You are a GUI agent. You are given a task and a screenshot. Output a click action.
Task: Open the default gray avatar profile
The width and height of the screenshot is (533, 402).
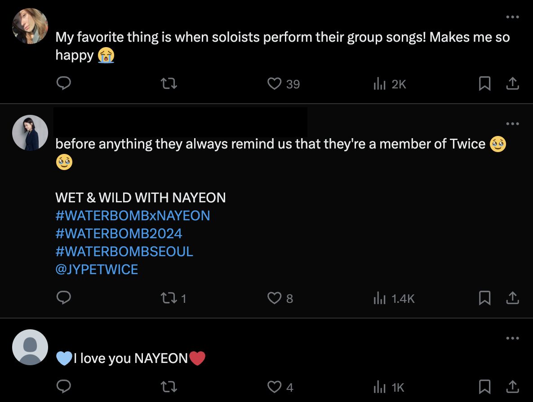pos(30,347)
